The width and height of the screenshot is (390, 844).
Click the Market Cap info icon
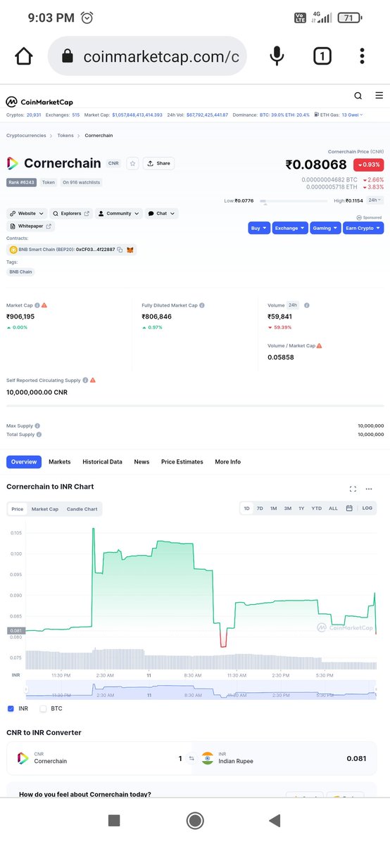37,305
